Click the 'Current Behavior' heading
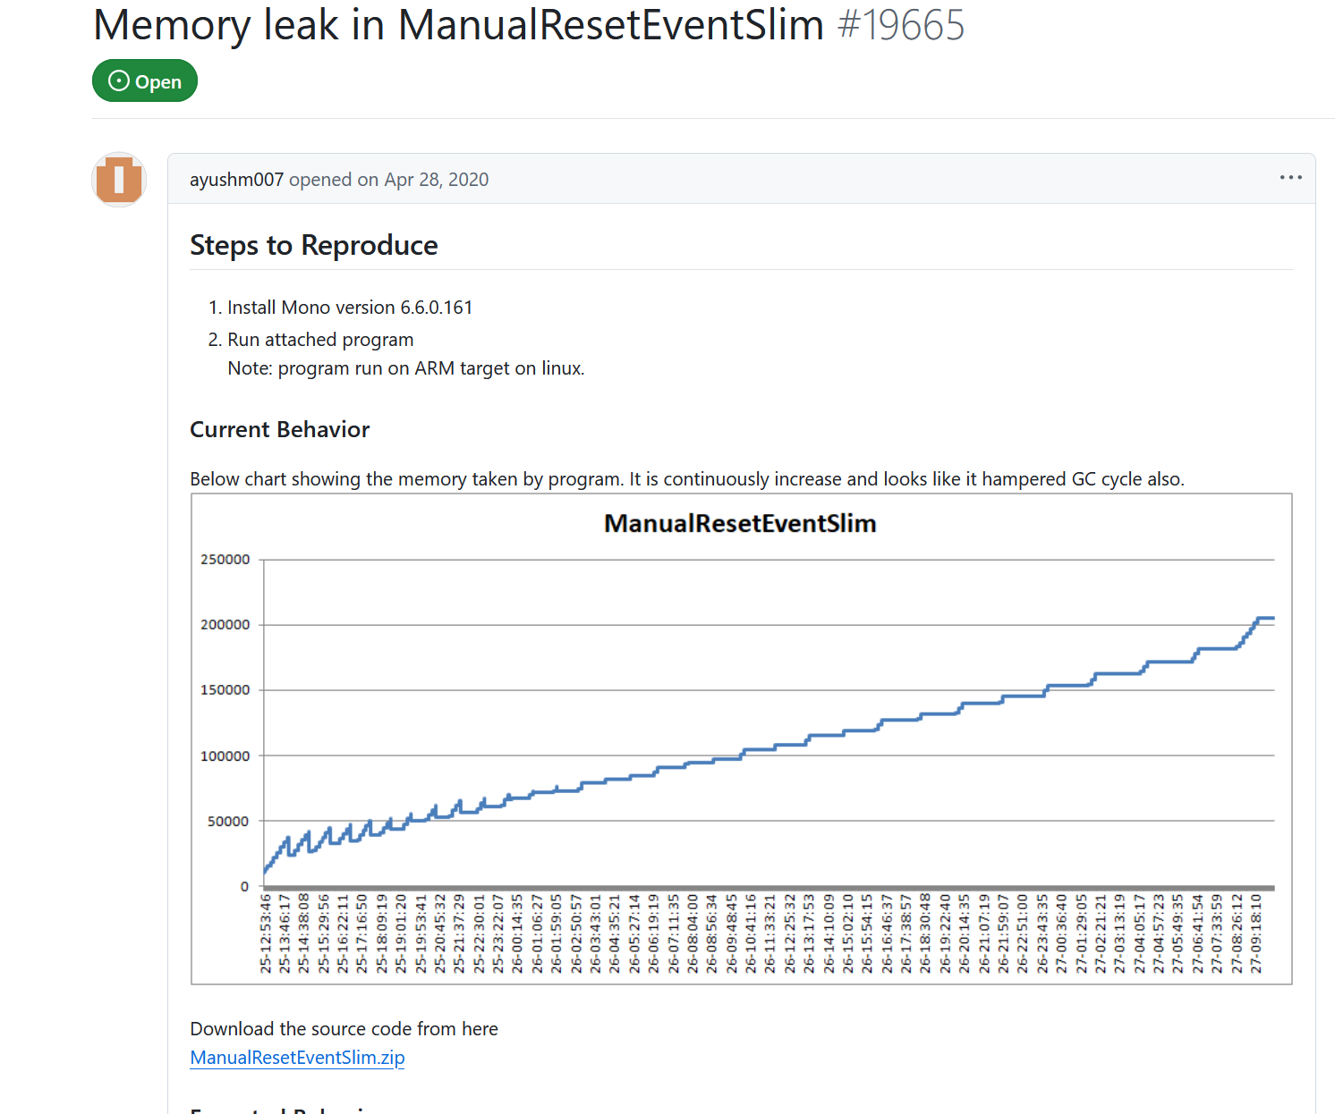The width and height of the screenshot is (1335, 1114). [x=279, y=430]
